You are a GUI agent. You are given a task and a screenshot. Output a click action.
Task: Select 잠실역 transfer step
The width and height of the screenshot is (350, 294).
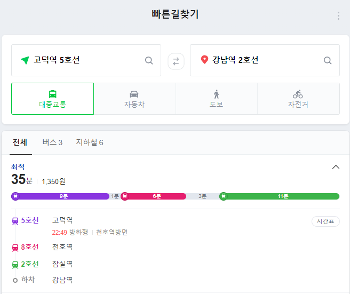point(62,264)
